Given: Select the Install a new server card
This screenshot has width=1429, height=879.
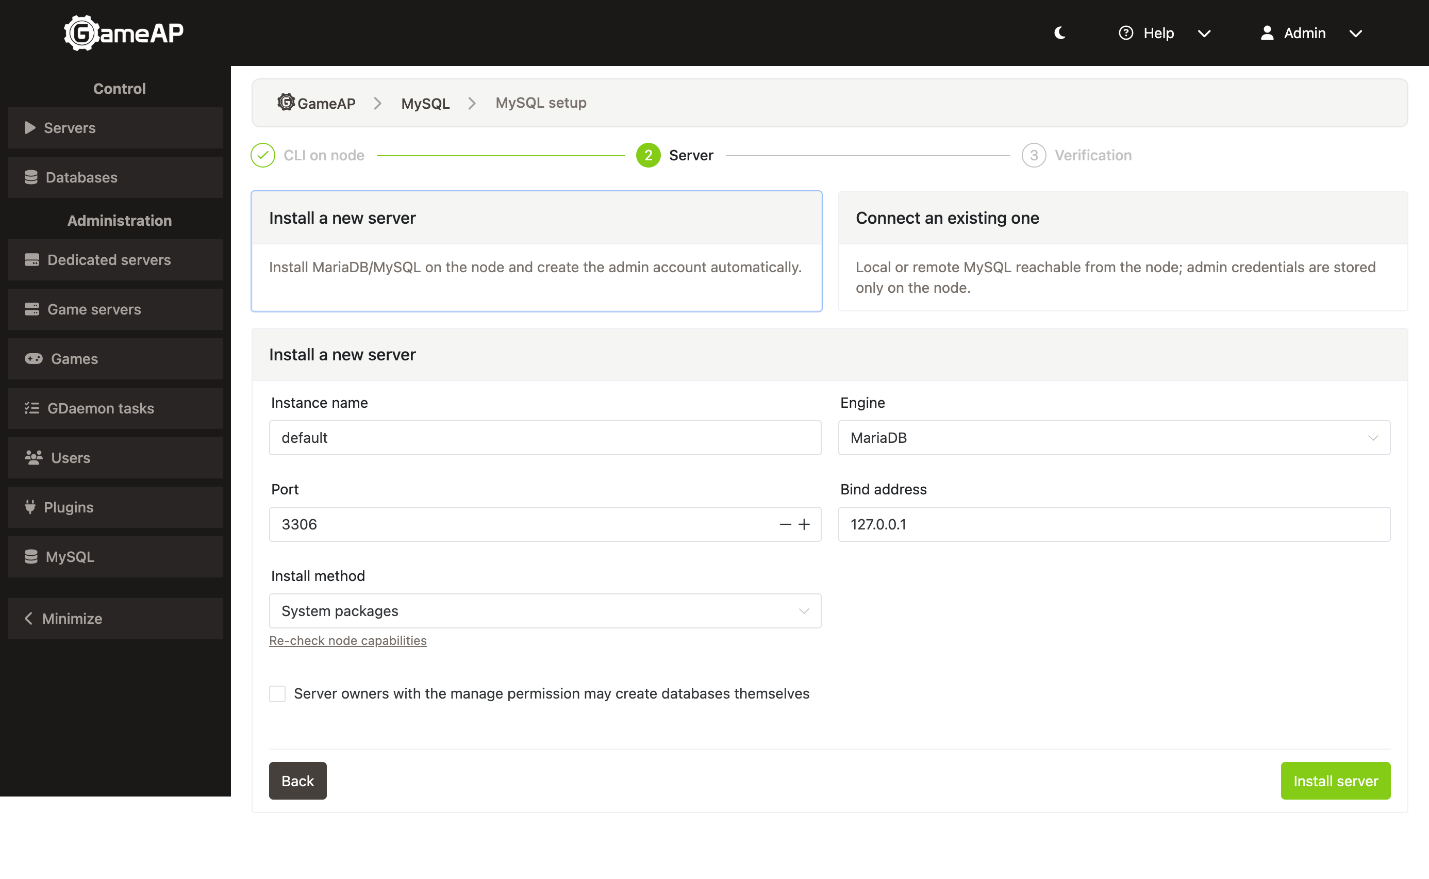Looking at the screenshot, I should click(536, 251).
